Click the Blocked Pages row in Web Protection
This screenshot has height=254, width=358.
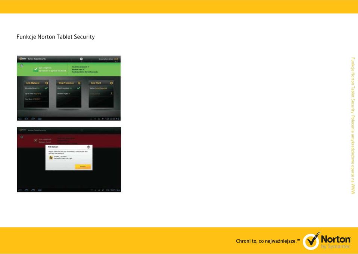tap(69, 94)
